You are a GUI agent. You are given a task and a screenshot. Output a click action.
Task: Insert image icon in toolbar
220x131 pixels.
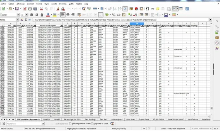click(x=131, y=9)
